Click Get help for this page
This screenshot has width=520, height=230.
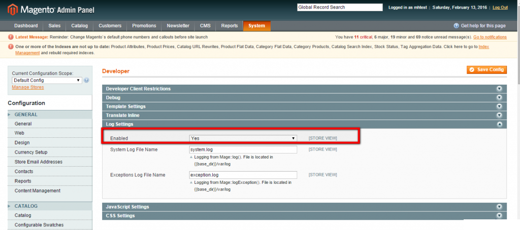click(x=483, y=26)
